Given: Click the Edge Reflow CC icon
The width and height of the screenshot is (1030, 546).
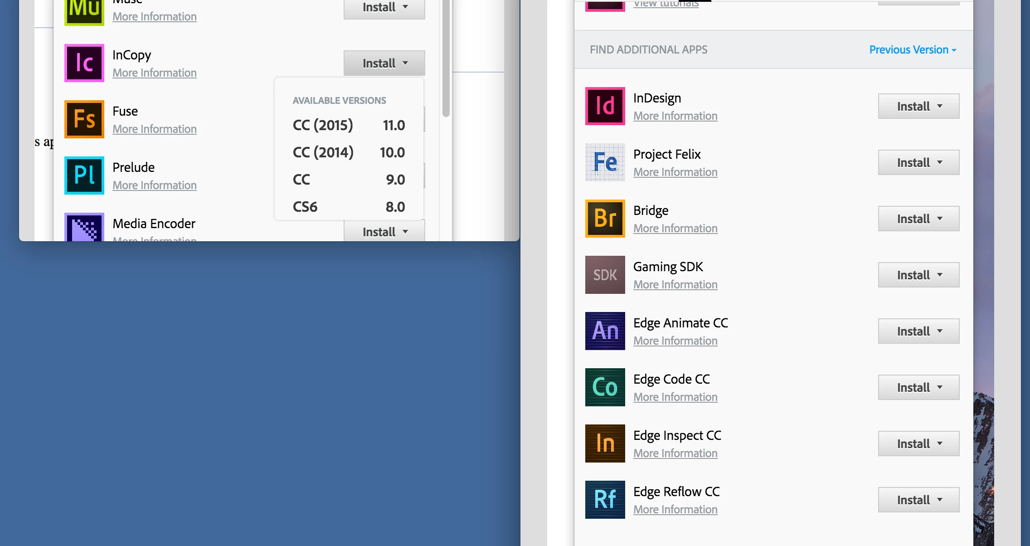Looking at the screenshot, I should [x=605, y=500].
